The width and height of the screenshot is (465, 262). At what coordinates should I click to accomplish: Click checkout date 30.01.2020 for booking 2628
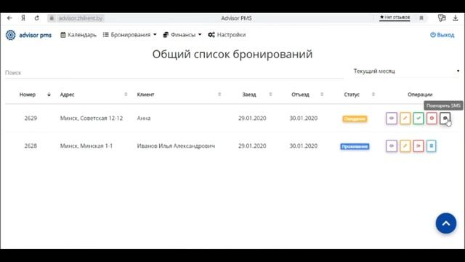pos(304,146)
